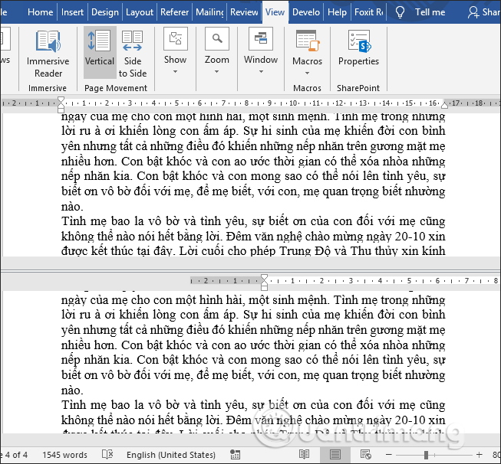Open the Foxit Reader tab

tap(369, 12)
